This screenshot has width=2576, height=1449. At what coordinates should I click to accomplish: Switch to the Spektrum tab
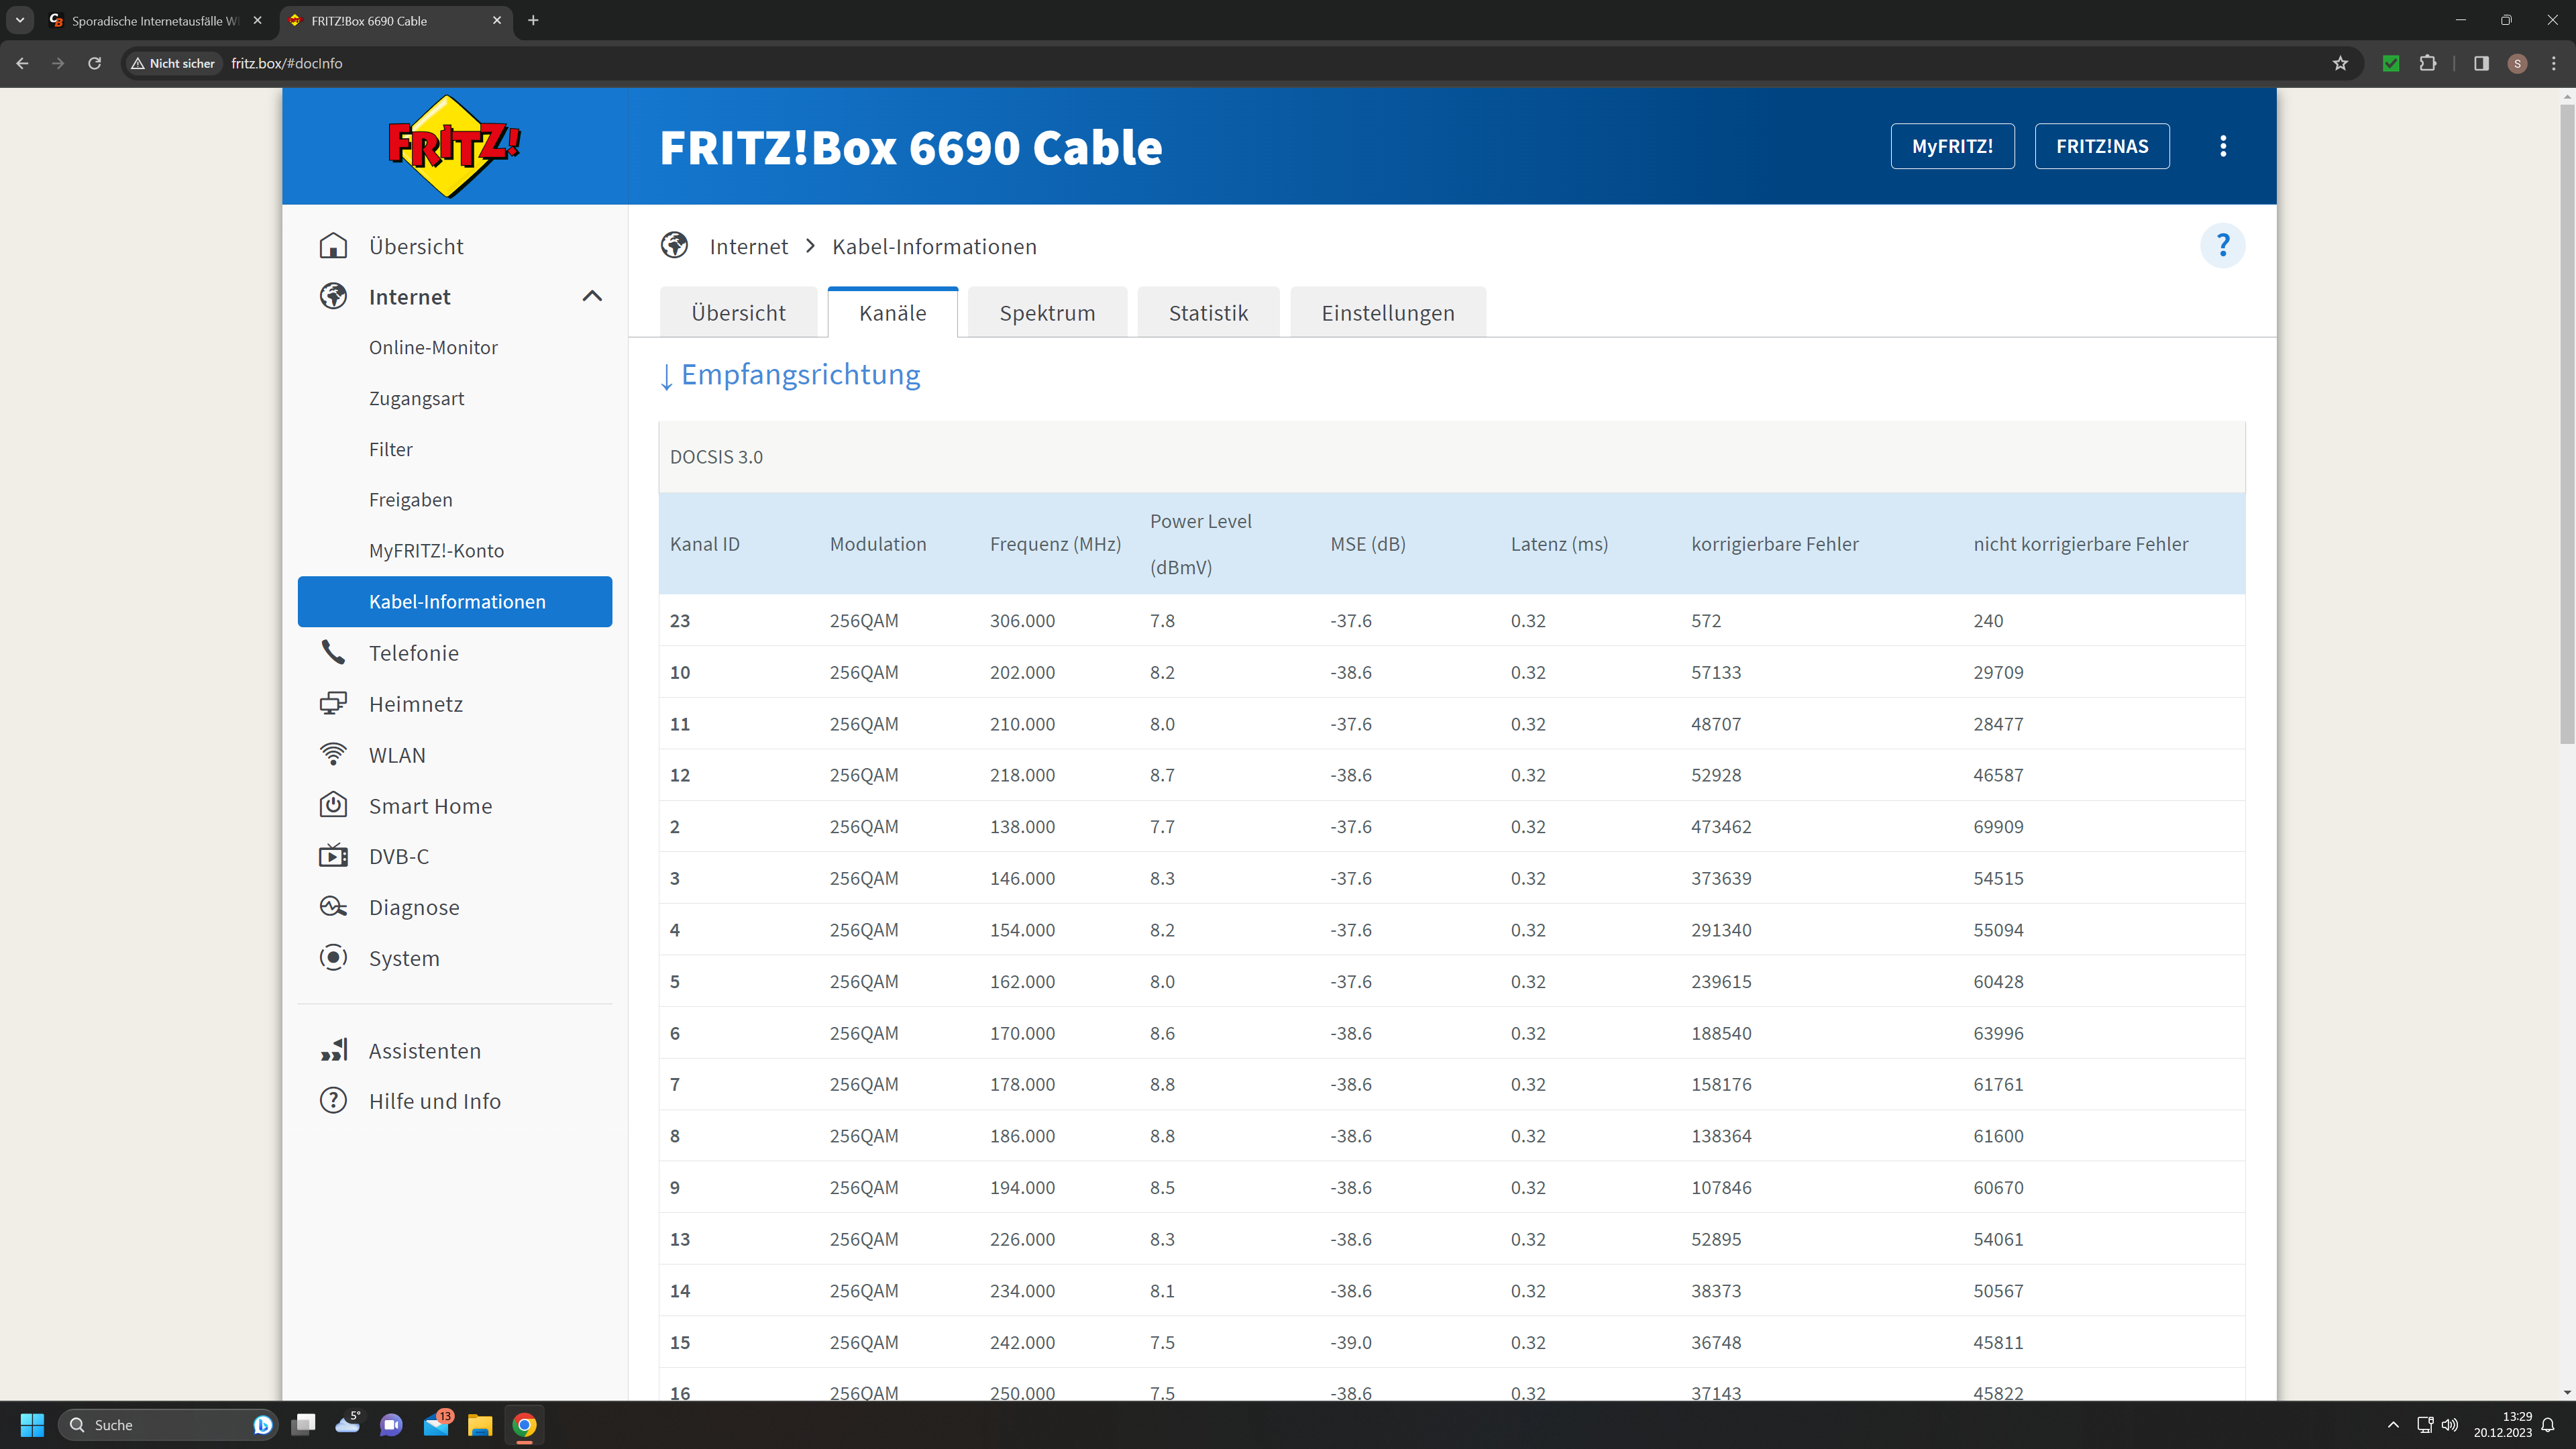(1047, 313)
